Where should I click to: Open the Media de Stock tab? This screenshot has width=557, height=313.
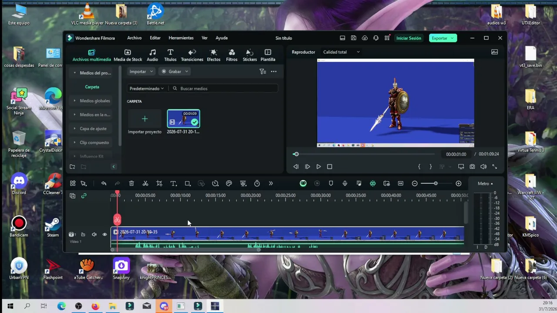[x=128, y=55]
